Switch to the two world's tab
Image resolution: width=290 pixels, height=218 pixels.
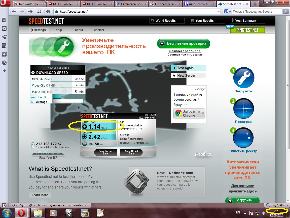point(30,4)
